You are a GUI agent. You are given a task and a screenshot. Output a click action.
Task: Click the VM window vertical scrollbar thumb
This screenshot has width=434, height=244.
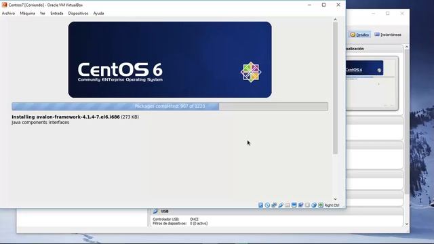335,88
